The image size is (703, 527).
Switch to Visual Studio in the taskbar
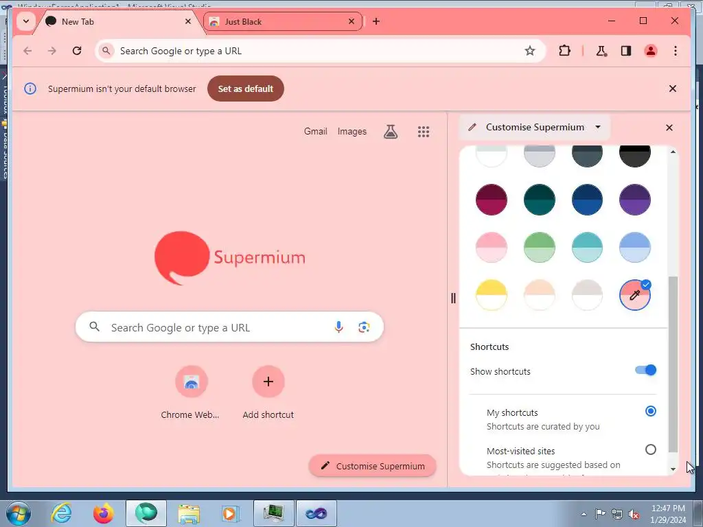click(316, 513)
